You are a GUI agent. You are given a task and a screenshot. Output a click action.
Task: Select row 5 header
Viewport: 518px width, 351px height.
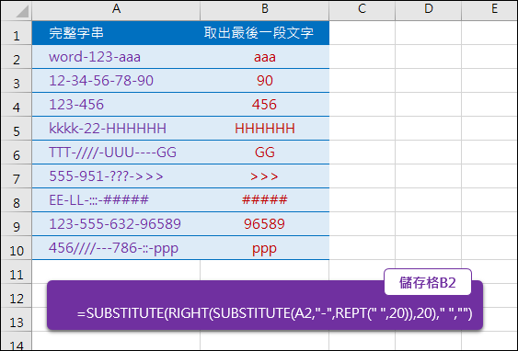point(17,129)
